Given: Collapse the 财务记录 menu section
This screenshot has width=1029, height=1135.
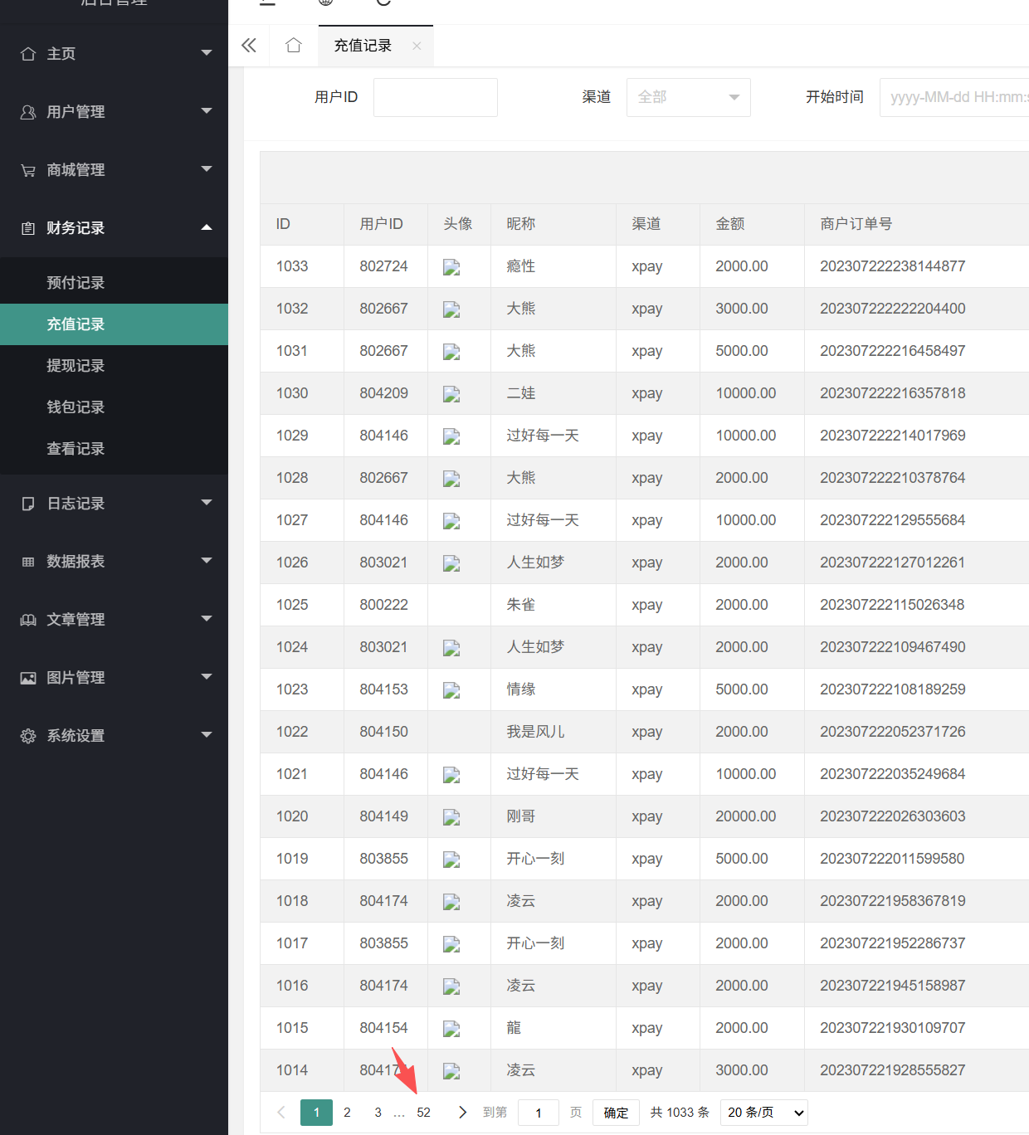Looking at the screenshot, I should 114,228.
